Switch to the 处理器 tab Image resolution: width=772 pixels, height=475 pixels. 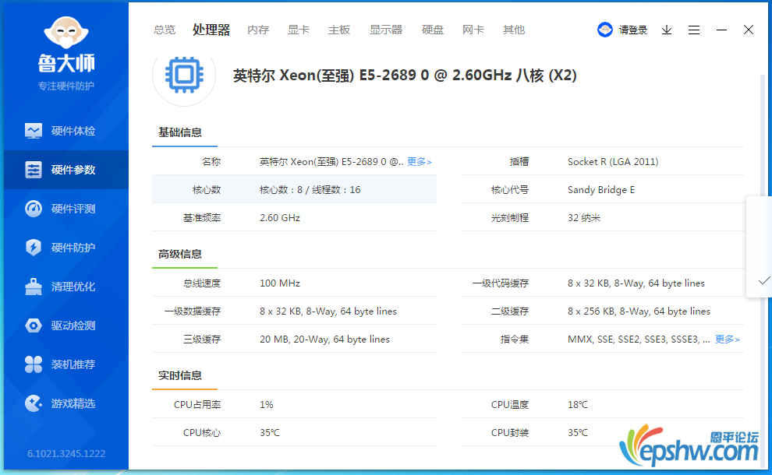[x=211, y=30]
